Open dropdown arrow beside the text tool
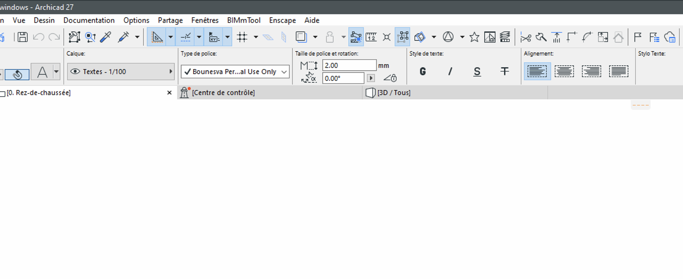683x279 pixels. 57,72
